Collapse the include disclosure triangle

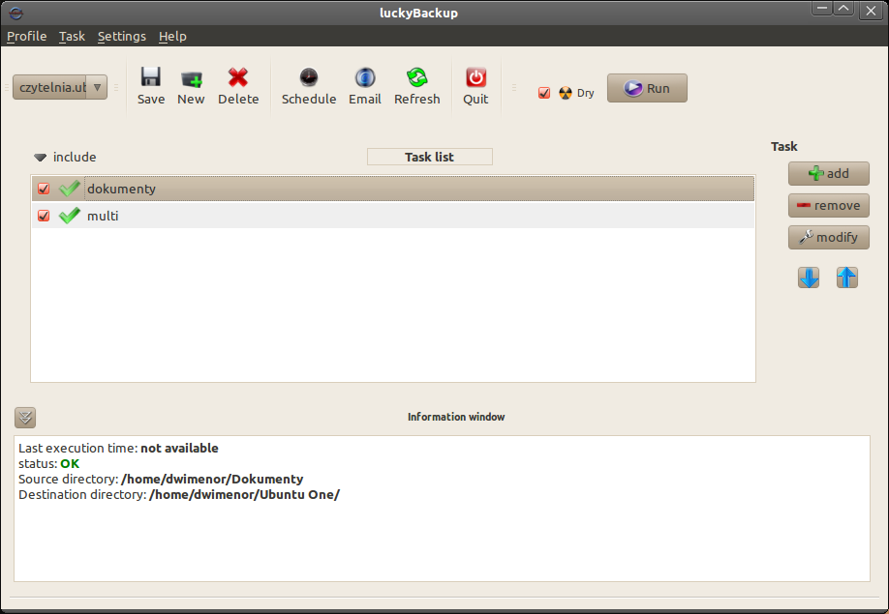click(x=40, y=158)
